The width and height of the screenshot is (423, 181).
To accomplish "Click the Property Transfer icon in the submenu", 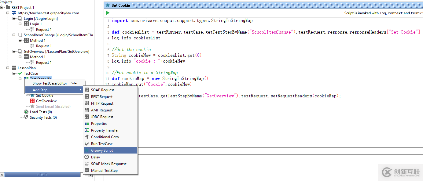I will coord(87,130).
